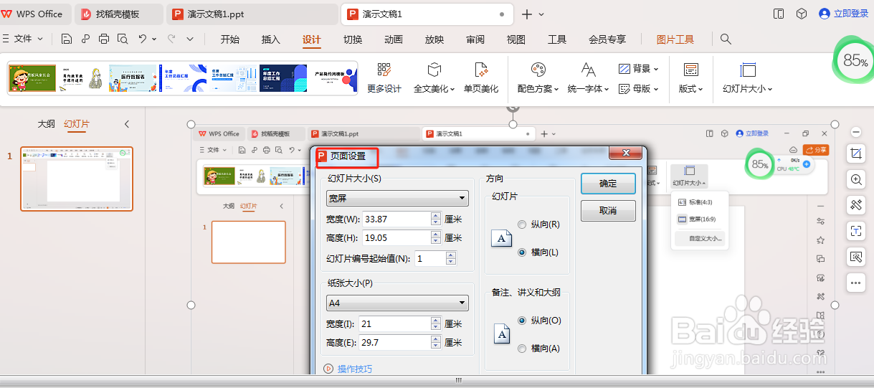Expand the 统一字体 dropdown

point(588,77)
